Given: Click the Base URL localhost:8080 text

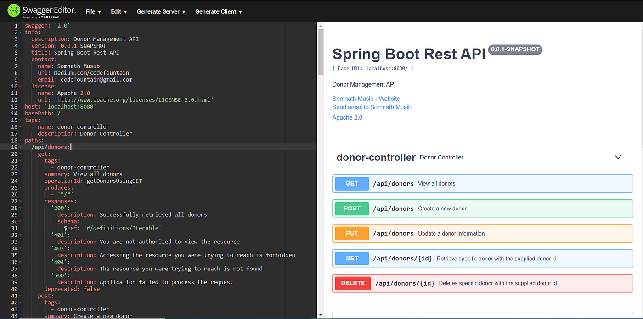Looking at the screenshot, I should 372,68.
